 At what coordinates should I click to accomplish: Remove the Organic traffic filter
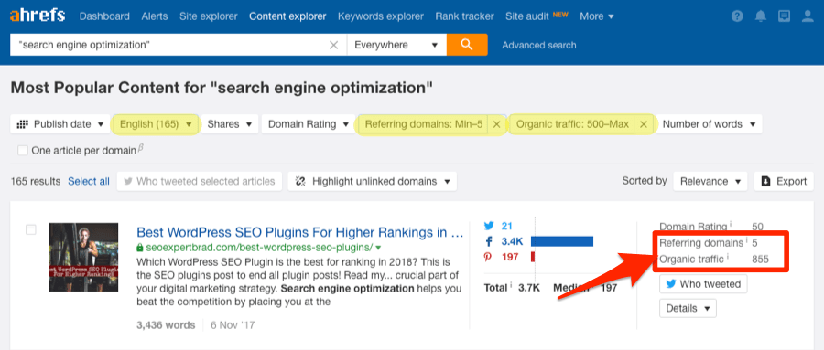tap(644, 124)
